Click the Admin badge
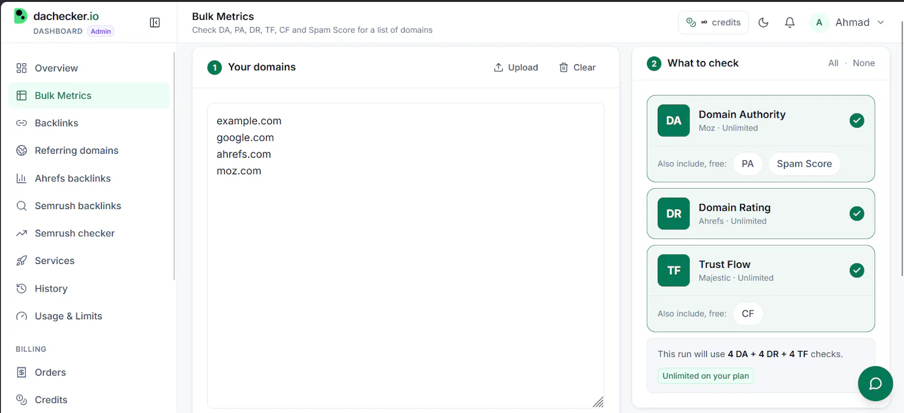This screenshot has height=413, width=904. 101,31
